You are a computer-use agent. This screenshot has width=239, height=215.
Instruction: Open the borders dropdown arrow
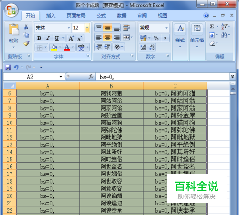click(46, 47)
